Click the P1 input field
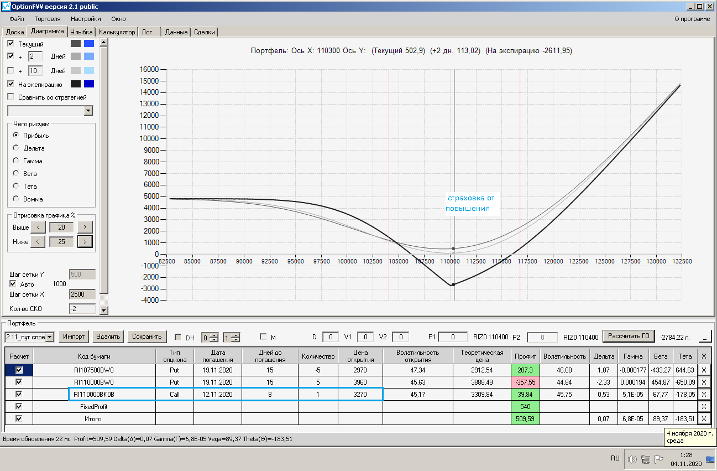The height and width of the screenshot is (471, 717). pos(454,337)
